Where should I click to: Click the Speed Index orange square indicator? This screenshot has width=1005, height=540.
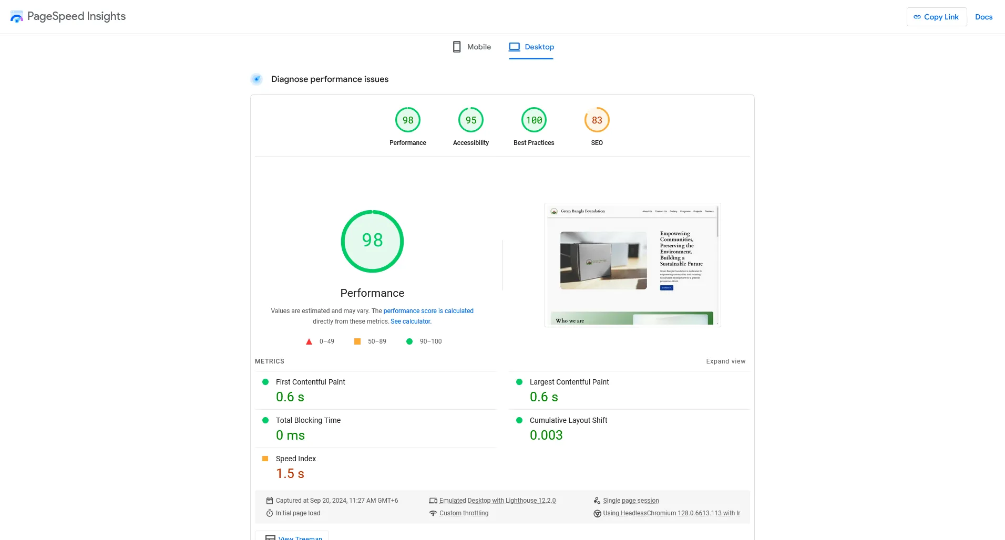coord(265,458)
